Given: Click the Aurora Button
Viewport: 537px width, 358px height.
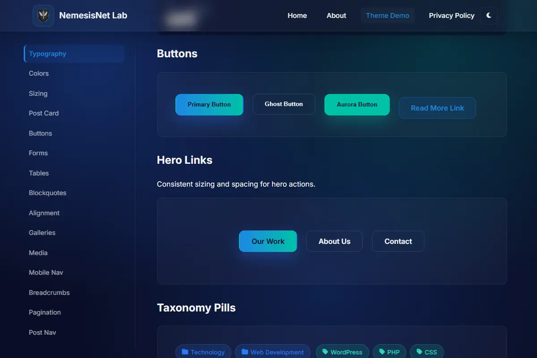Looking at the screenshot, I should [x=357, y=105].
